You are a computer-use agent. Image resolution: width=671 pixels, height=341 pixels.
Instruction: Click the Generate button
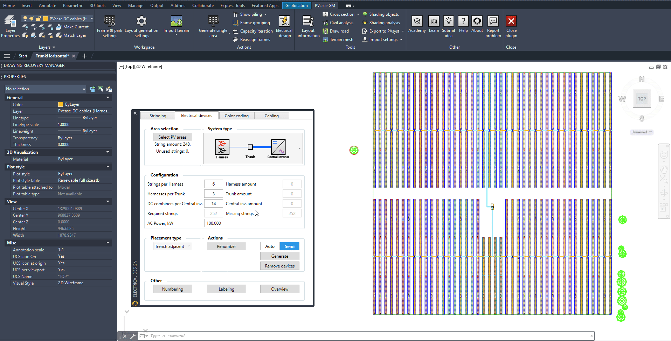(x=280, y=256)
